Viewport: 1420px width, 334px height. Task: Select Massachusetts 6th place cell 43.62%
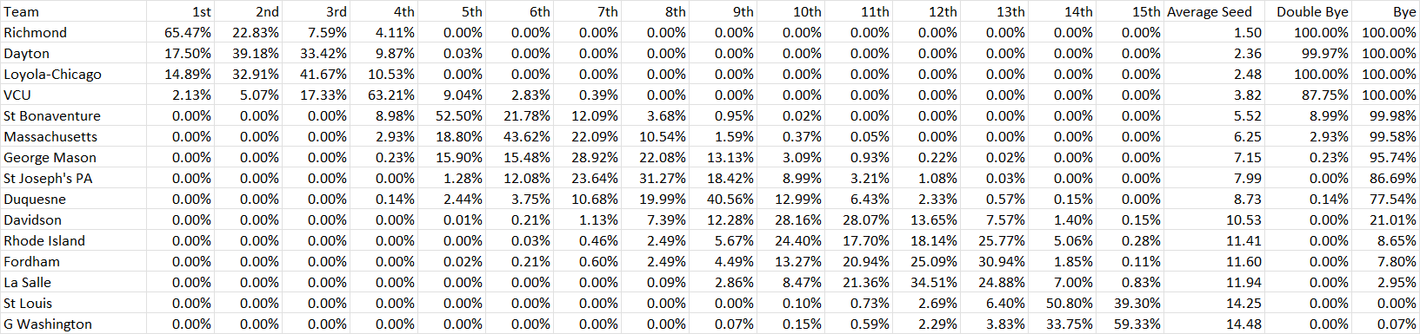coord(519,136)
